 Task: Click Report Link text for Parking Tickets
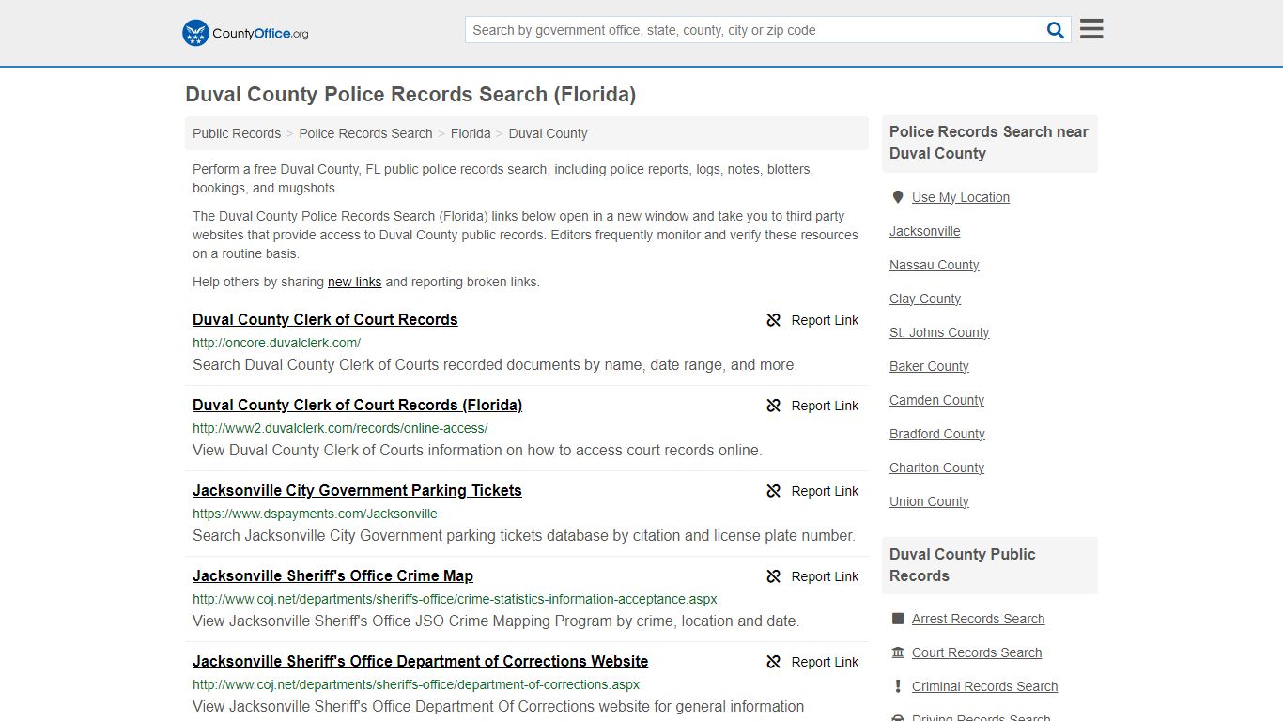(825, 491)
